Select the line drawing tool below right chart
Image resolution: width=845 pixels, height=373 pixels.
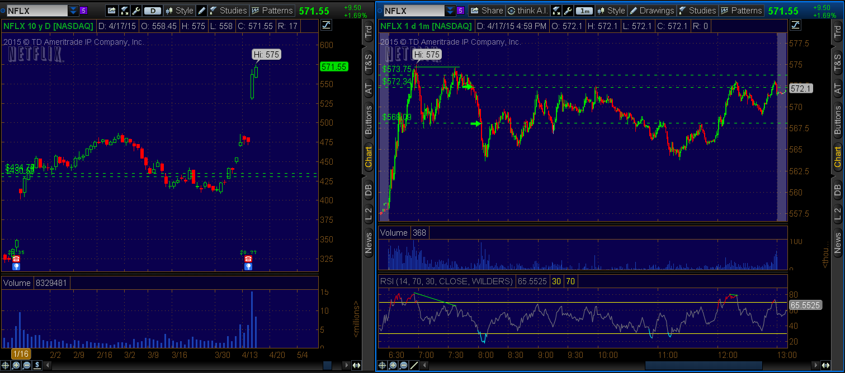[x=414, y=365]
